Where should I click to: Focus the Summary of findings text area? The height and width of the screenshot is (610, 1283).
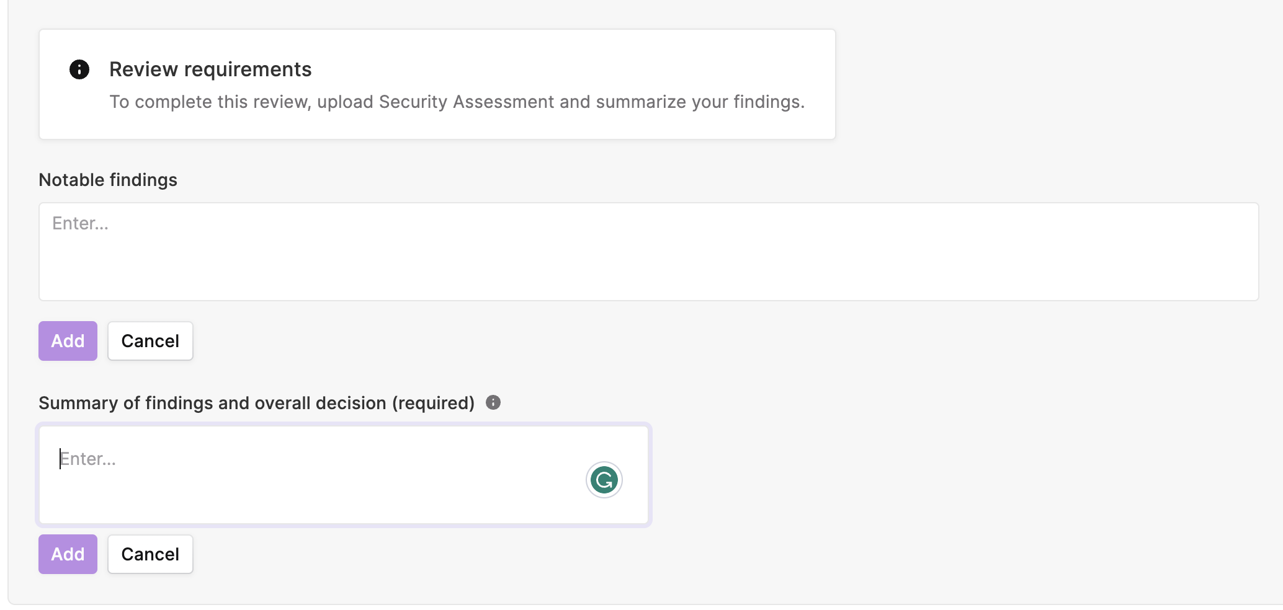click(344, 475)
